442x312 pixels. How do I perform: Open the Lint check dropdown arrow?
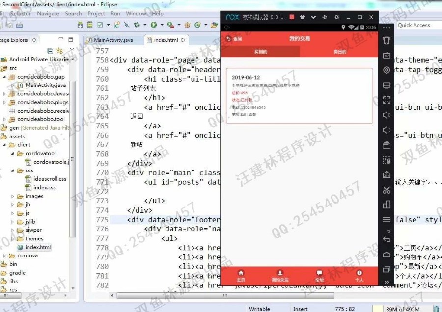point(108,25)
